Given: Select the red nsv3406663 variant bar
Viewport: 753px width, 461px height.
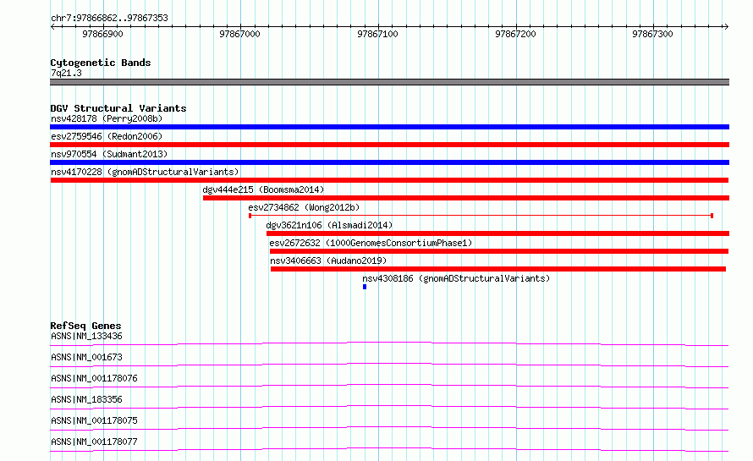Looking at the screenshot, I should pos(498,269).
